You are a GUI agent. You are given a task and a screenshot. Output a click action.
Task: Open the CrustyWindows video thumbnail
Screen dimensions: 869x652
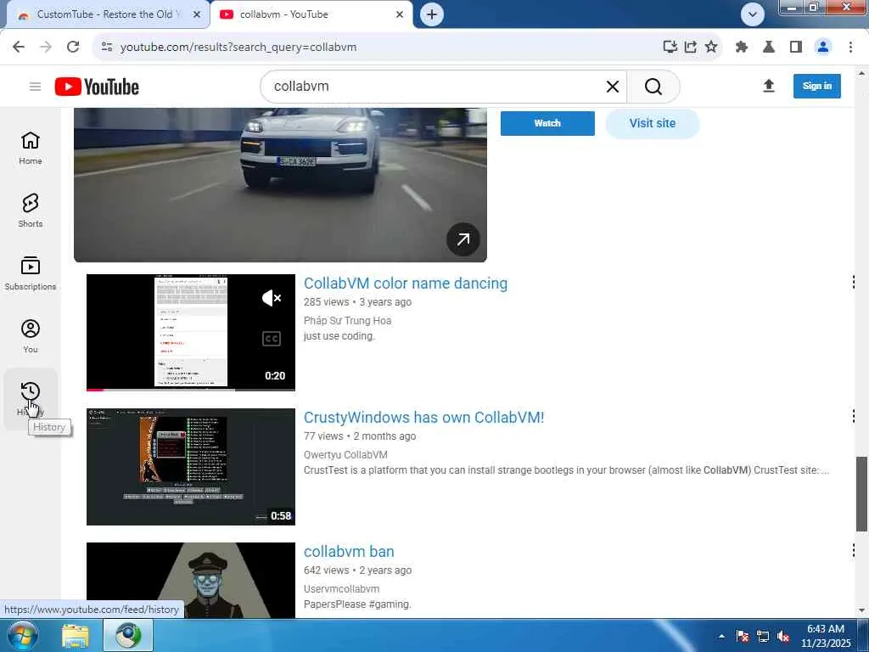click(x=191, y=467)
